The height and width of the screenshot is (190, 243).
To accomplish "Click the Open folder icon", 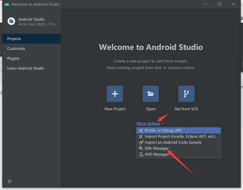I will click(x=150, y=94).
